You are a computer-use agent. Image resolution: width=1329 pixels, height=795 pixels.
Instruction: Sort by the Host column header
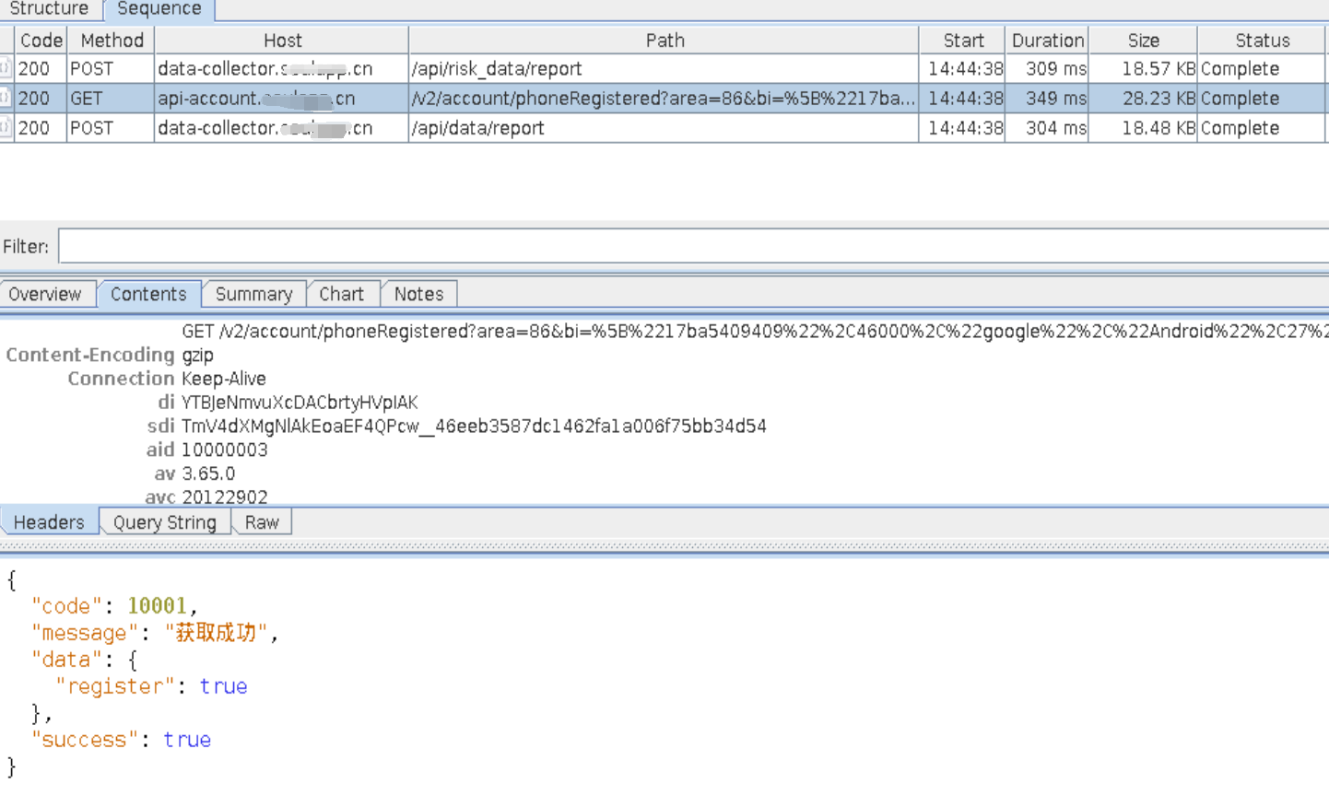(x=282, y=41)
